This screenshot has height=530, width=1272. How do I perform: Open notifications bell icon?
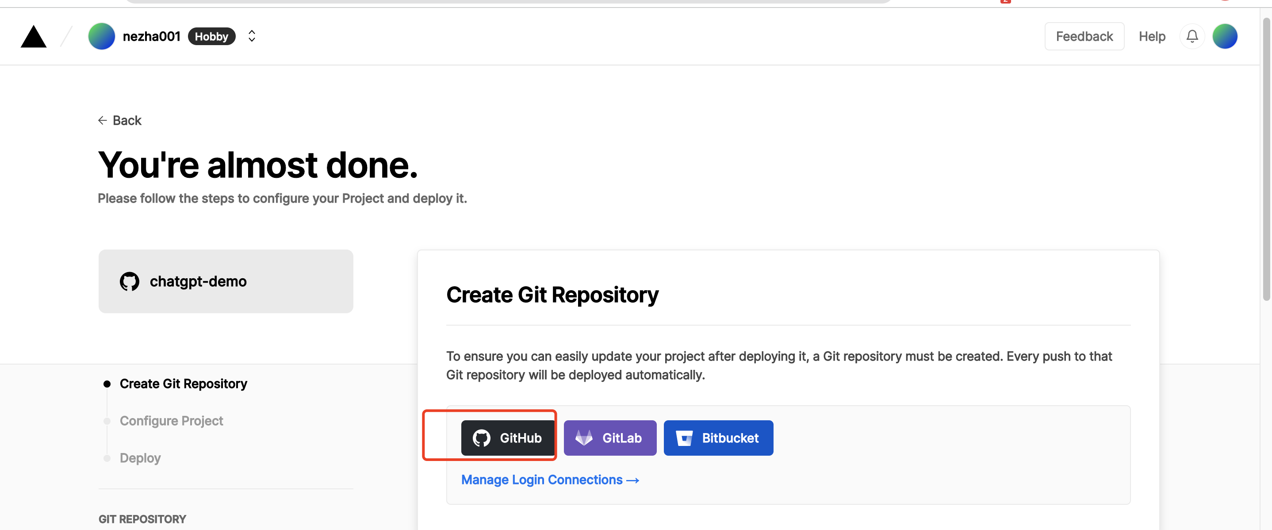pos(1192,37)
